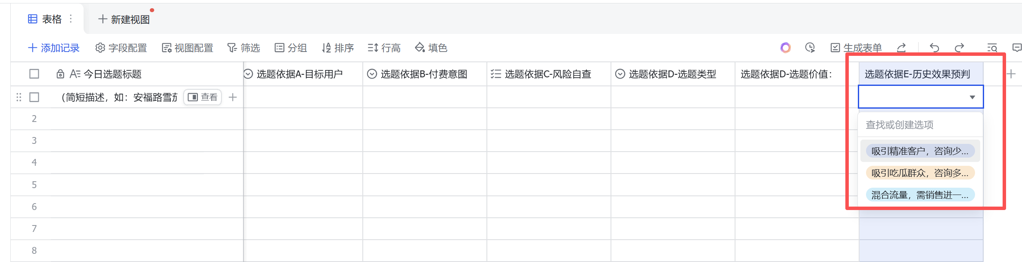Click the 查看 button in first row

(x=203, y=97)
